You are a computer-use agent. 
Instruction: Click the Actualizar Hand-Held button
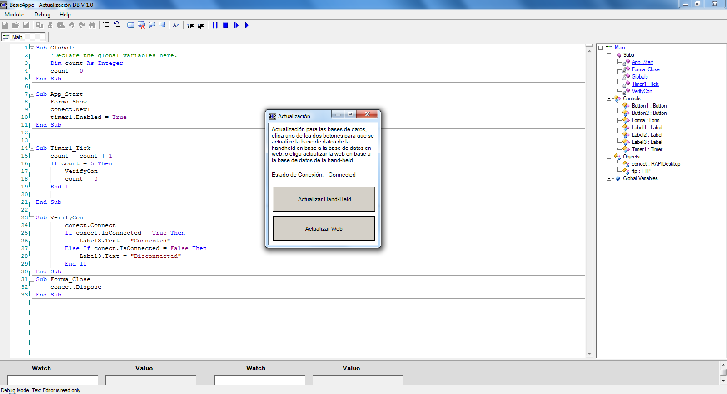click(x=324, y=199)
